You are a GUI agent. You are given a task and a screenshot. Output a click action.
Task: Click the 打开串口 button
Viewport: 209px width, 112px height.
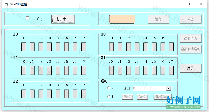point(63,19)
